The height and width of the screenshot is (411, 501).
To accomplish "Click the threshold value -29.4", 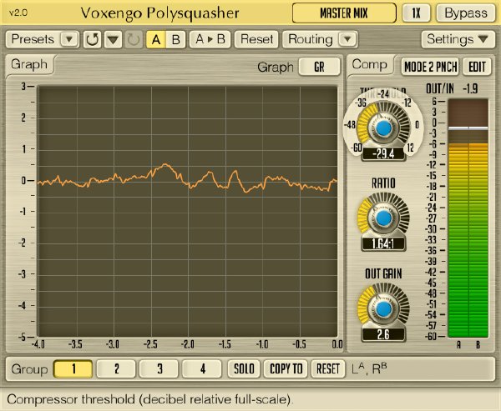I will pyautogui.click(x=383, y=154).
